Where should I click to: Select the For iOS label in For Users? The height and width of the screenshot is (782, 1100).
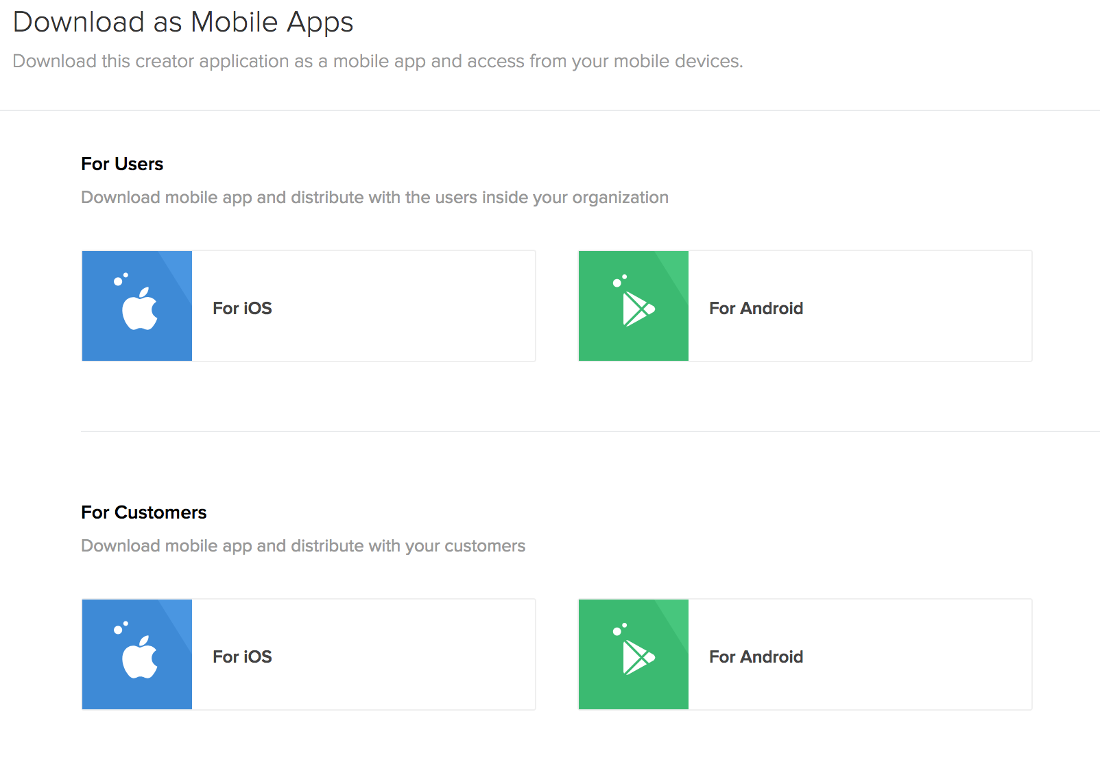point(242,309)
